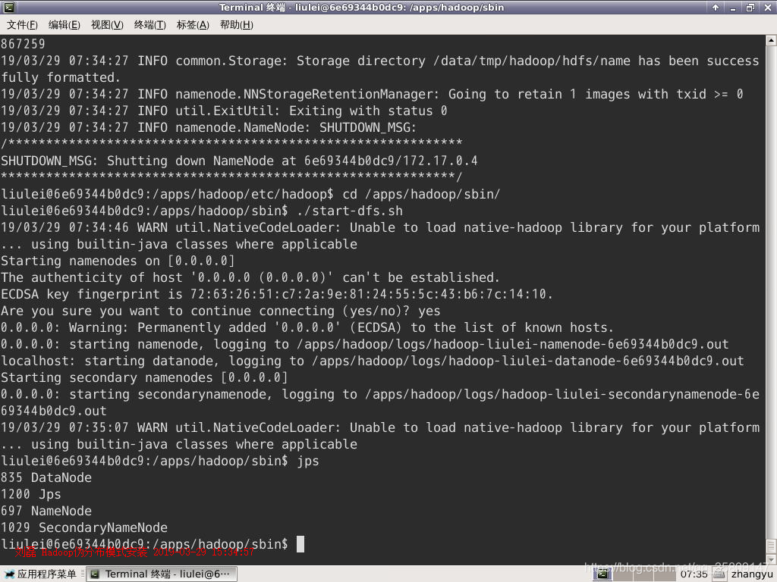Click the 07:35 panel clock
Image resolution: width=777 pixels, height=582 pixels.
(x=694, y=574)
